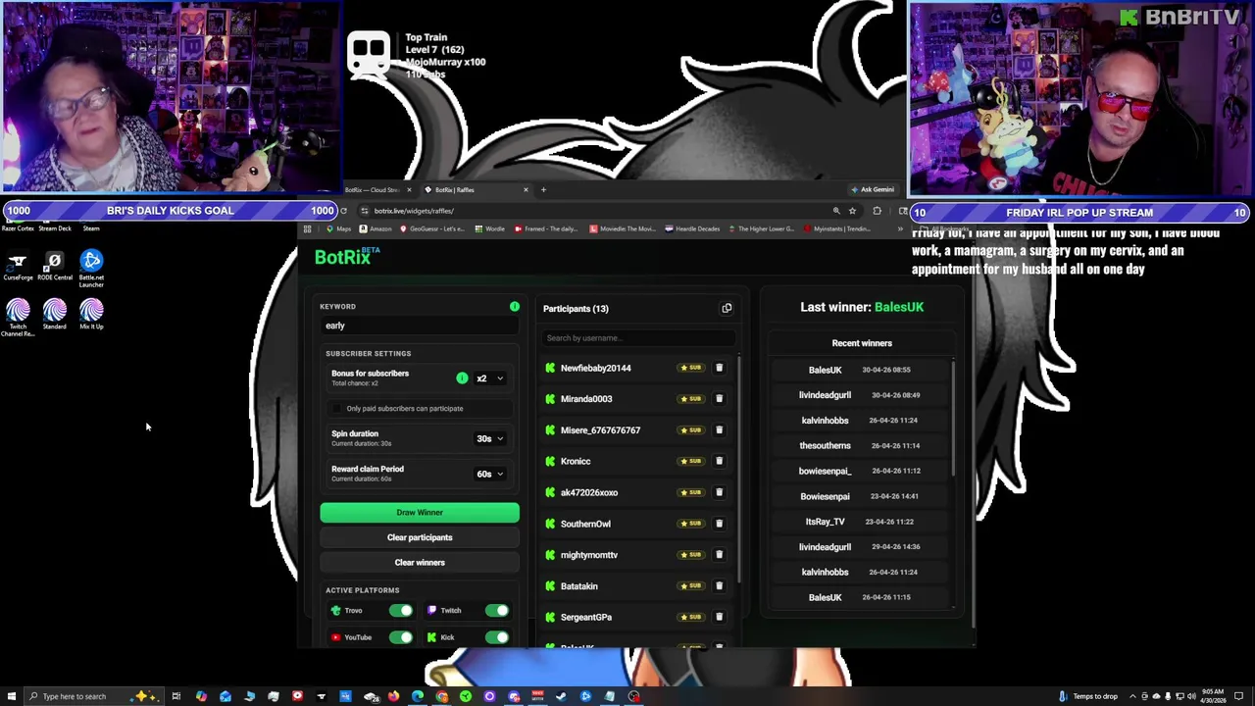Select recent winner entry 'ItsRay_TV'
This screenshot has height=706, width=1255.
point(861,522)
